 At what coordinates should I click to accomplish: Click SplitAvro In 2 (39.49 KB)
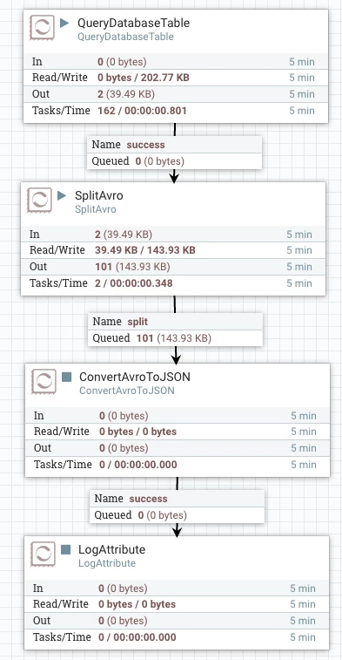173,234
